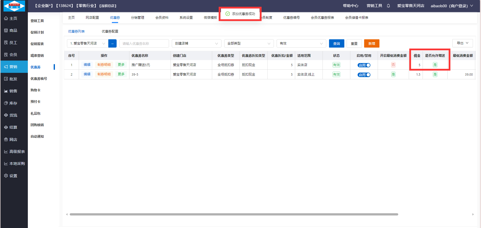Image resolution: width=481 pixels, height=228 pixels.
Task: Open the 主页 home sidebar icon
Action: pos(11,18)
